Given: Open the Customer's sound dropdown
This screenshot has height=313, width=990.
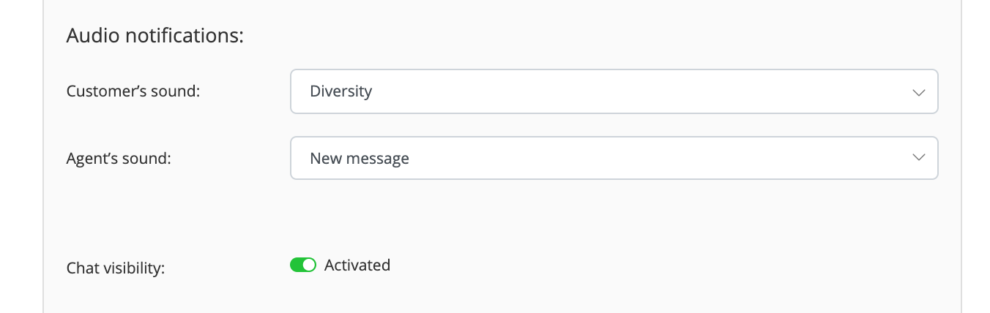Looking at the screenshot, I should [614, 91].
